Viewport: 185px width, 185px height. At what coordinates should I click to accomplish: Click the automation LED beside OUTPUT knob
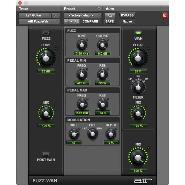[108, 40]
